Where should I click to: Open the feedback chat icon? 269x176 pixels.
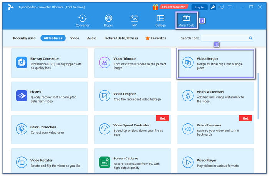coord(221,7)
